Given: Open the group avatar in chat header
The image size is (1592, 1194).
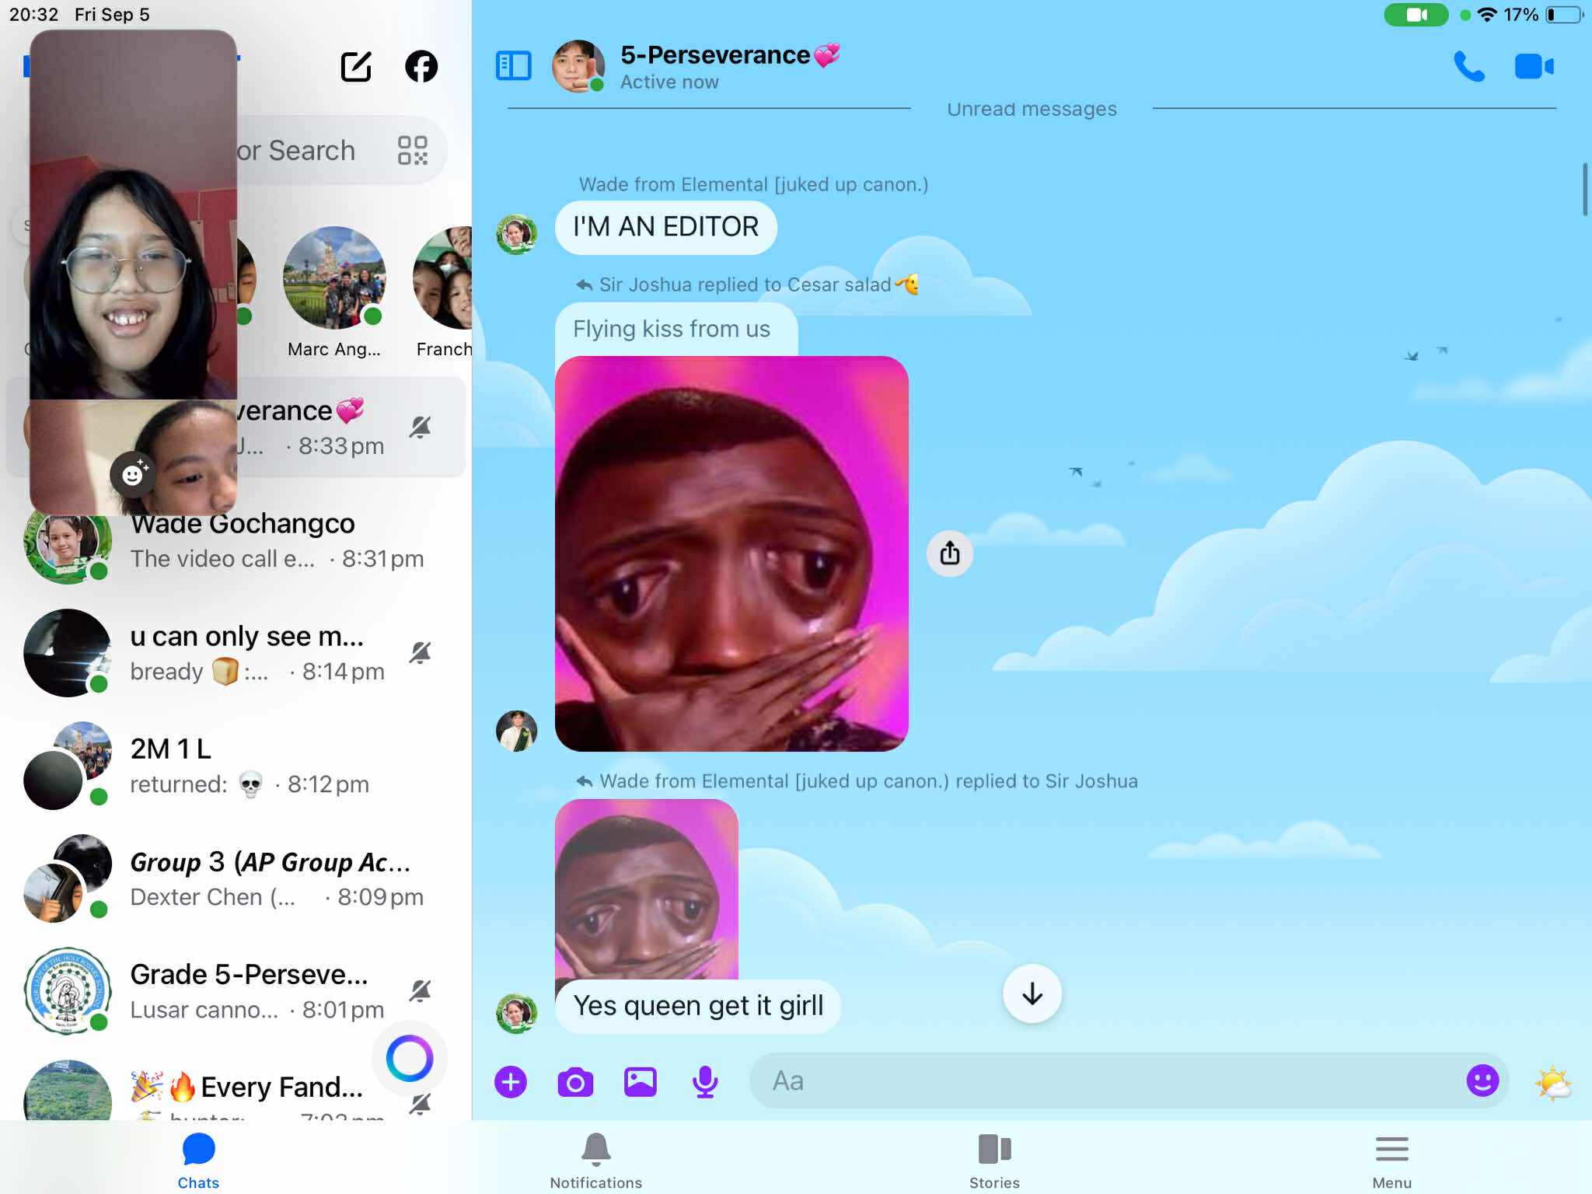Looking at the screenshot, I should point(578,66).
